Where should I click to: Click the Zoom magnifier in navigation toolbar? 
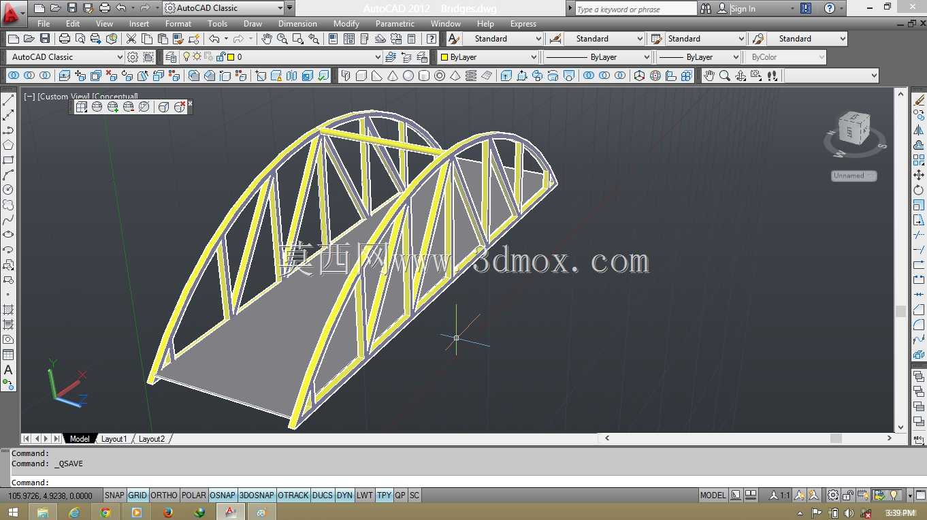point(725,76)
